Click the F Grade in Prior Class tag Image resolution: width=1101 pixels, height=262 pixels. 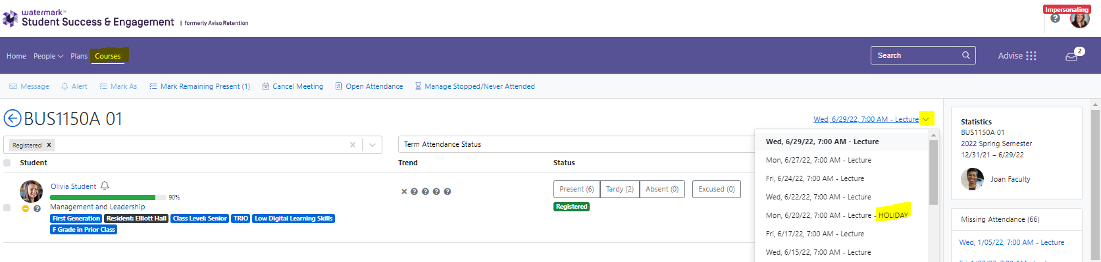84,230
